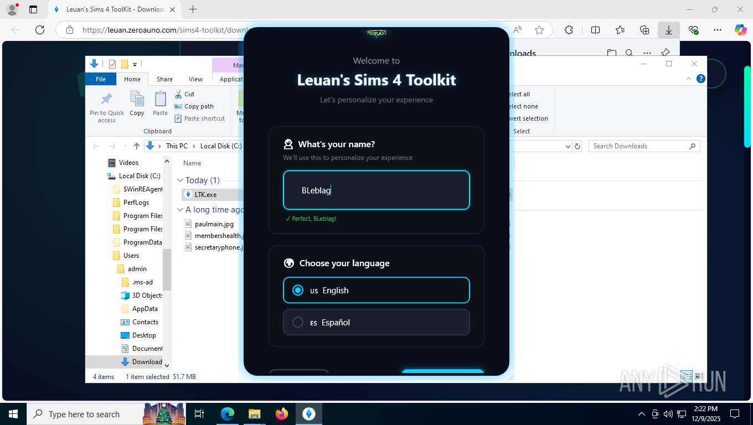
Task: Click Pin to Quick access in ribbon
Action: (107, 107)
